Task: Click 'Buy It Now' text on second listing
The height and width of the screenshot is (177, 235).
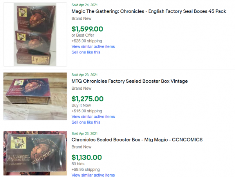Action: tap(81, 105)
